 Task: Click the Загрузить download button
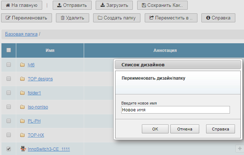click(114, 5)
